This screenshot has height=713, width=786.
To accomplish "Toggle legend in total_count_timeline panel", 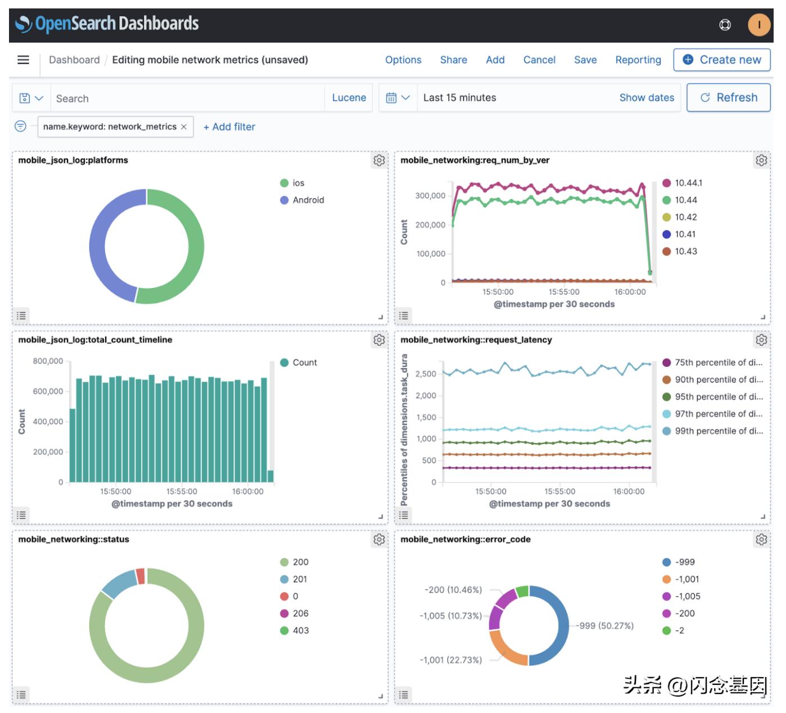I will 21,515.
